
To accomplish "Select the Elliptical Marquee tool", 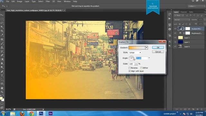I will pyautogui.click(x=2, y=19).
